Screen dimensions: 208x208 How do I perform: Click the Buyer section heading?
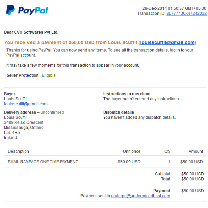click(9, 94)
